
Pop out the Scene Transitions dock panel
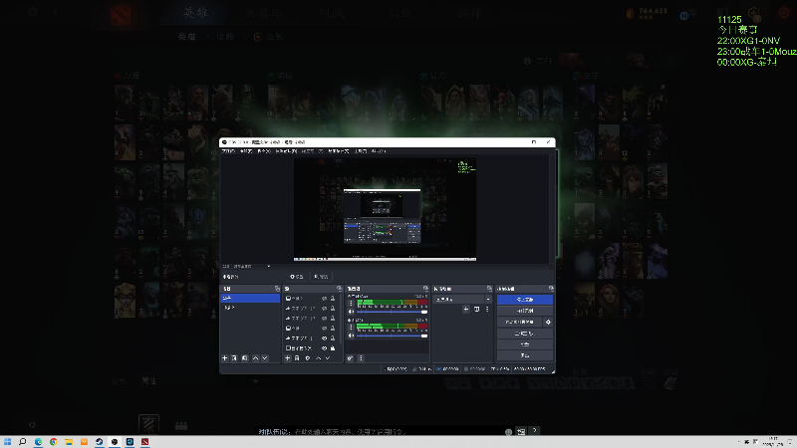click(489, 289)
